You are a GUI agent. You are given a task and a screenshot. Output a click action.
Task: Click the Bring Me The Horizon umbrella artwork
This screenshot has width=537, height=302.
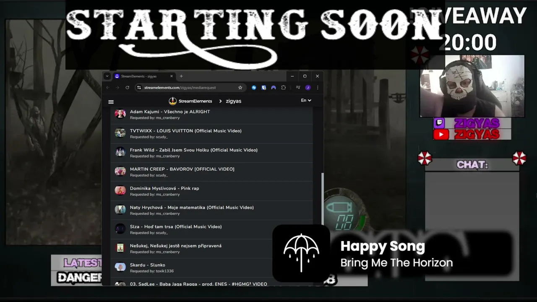(301, 253)
